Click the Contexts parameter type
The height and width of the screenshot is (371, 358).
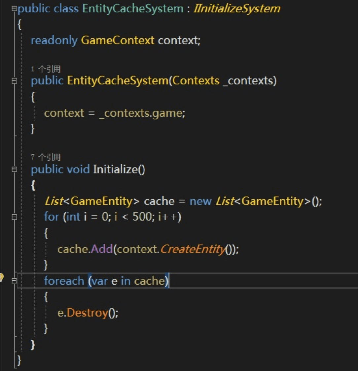(196, 81)
